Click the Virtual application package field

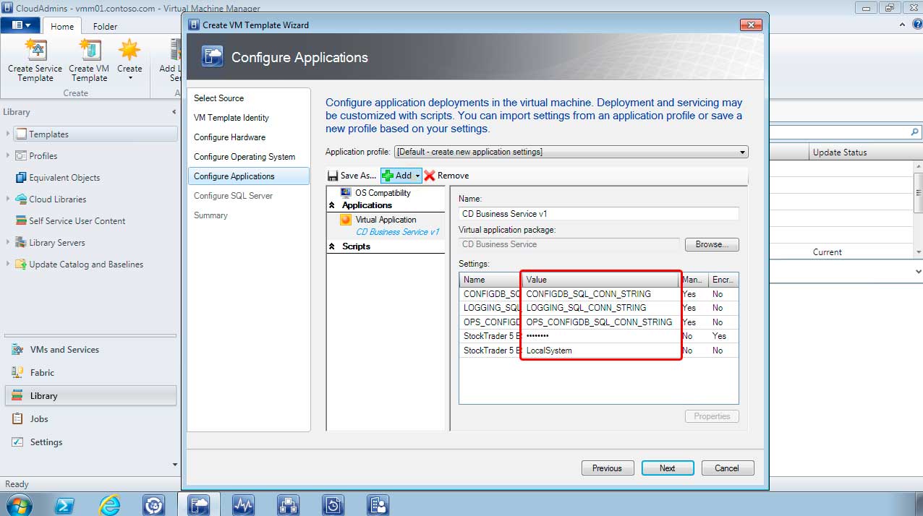click(x=569, y=244)
